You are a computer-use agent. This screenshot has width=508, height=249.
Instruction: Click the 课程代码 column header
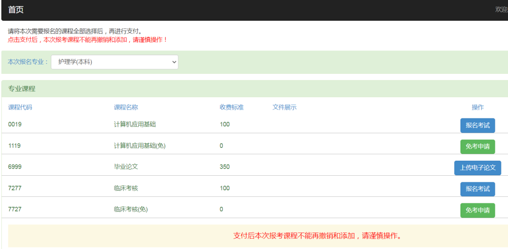pos(20,107)
